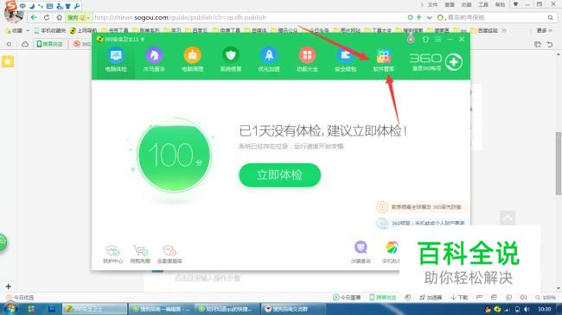Open the 文件 browser menu
The height and width of the screenshot is (315, 562).
432,4
